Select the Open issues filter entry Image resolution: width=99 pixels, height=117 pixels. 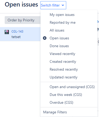[x=69, y=38]
